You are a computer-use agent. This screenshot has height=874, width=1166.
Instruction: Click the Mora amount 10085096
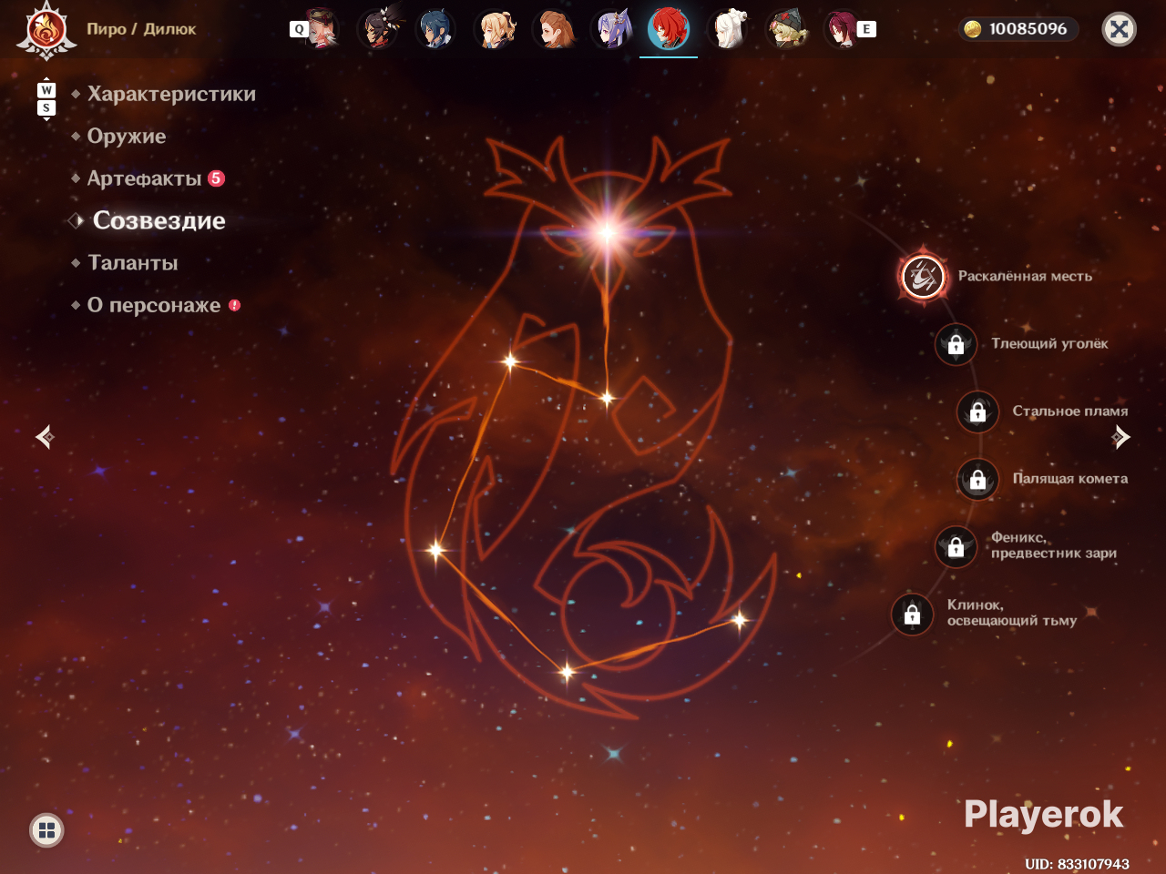(1028, 29)
